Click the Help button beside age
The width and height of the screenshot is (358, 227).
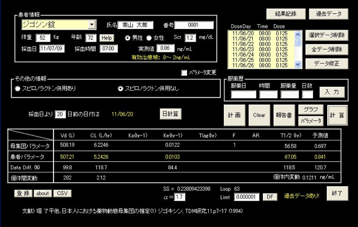pos(106,38)
